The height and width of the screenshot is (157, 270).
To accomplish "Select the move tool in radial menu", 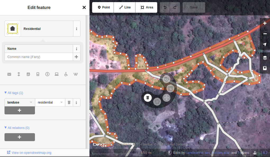I will (166, 98).
